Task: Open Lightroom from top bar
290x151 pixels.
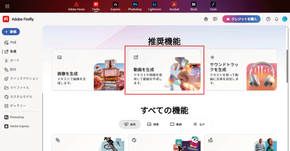Action: [x=155, y=7]
